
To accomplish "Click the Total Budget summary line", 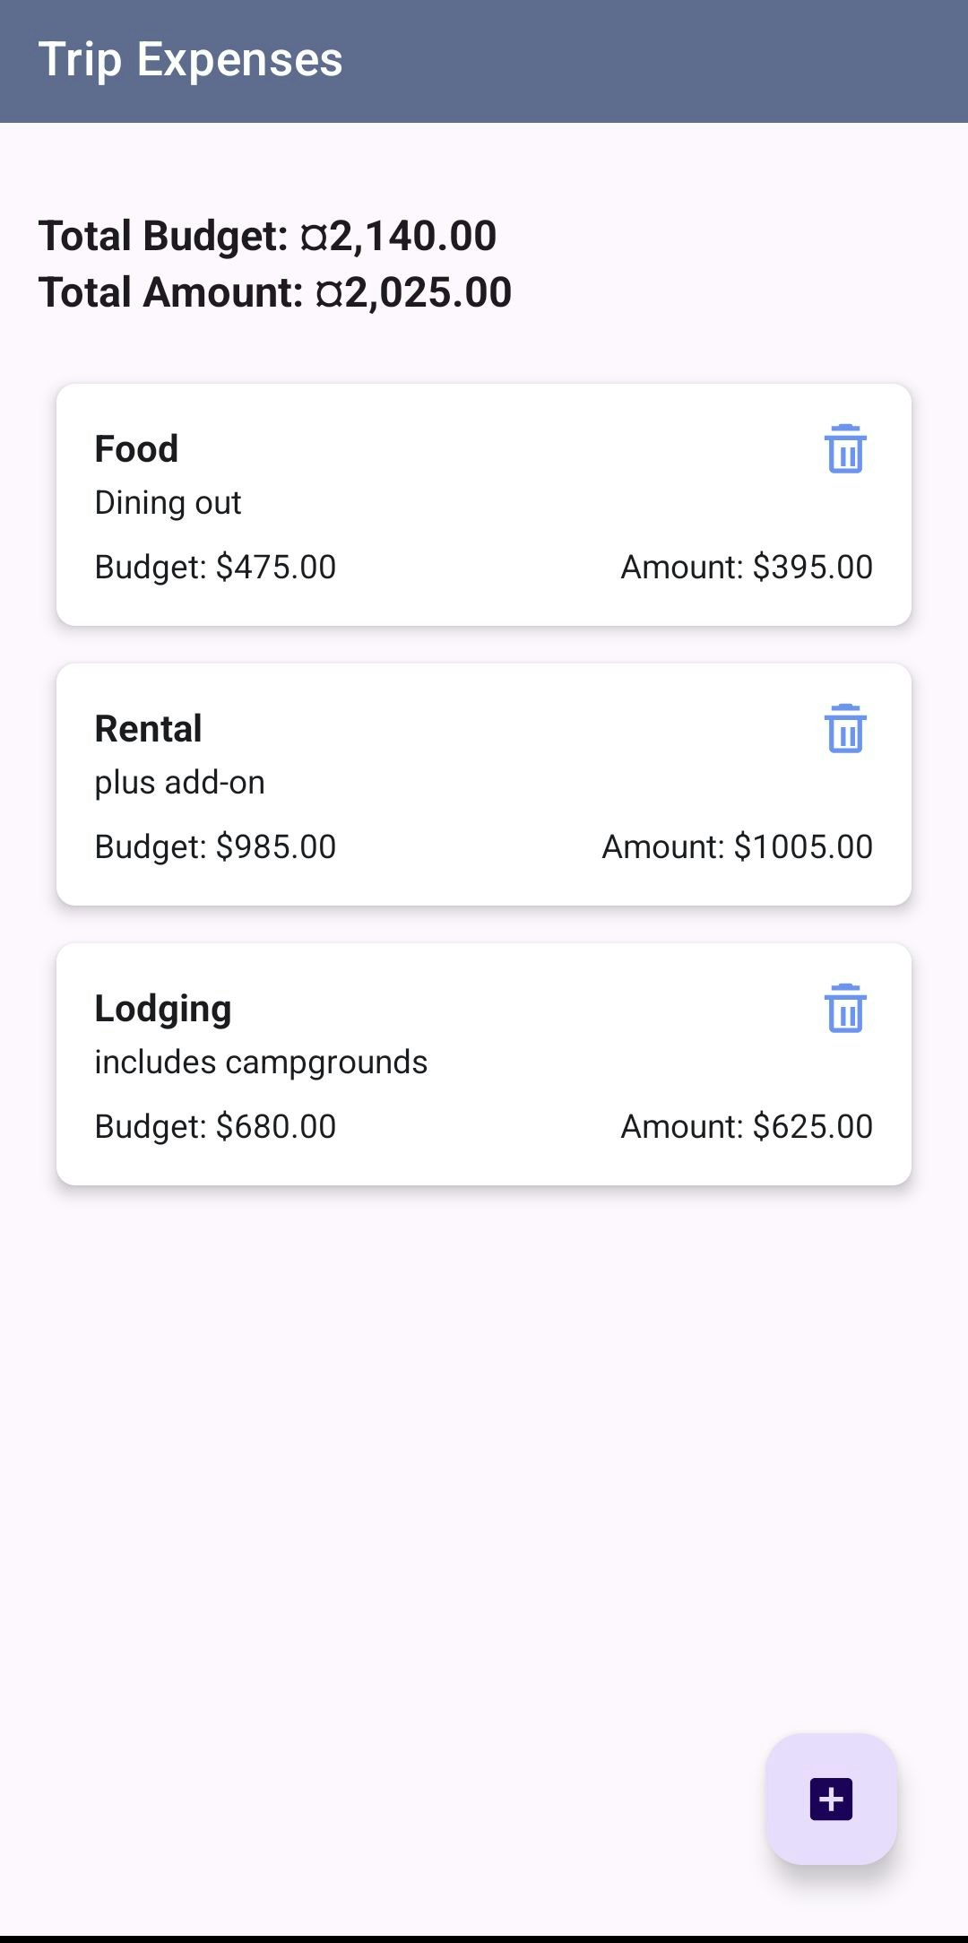I will (x=267, y=236).
